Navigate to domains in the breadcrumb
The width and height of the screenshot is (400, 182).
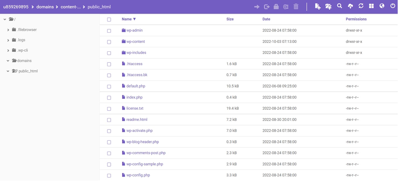coord(45,6)
